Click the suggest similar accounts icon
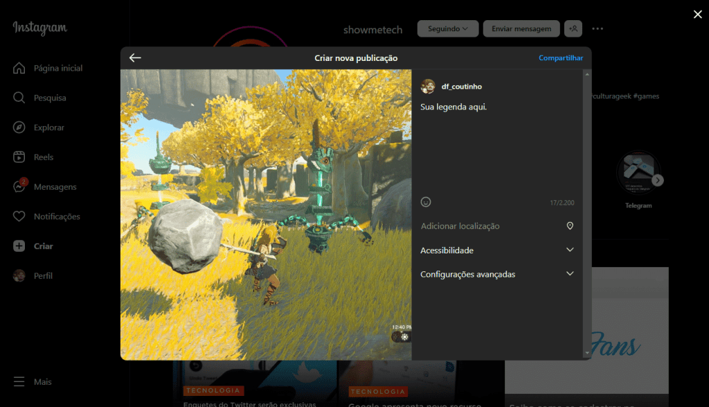Screen dimensions: 709x407 [573, 28]
